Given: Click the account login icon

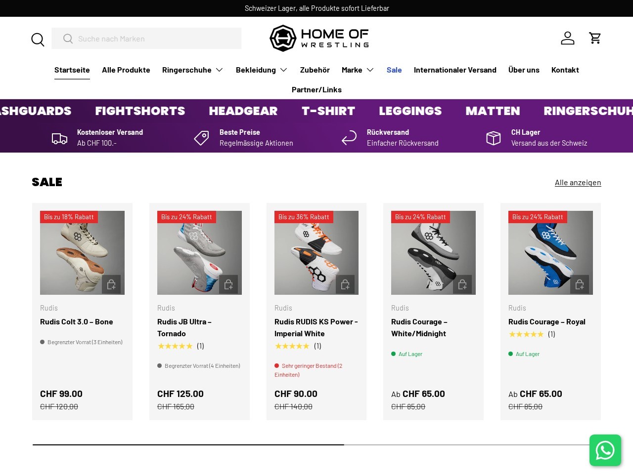Looking at the screenshot, I should (567, 38).
